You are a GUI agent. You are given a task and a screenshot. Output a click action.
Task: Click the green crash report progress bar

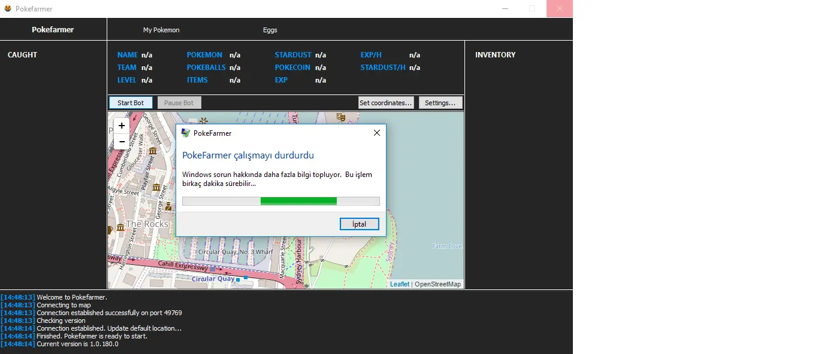(281, 201)
